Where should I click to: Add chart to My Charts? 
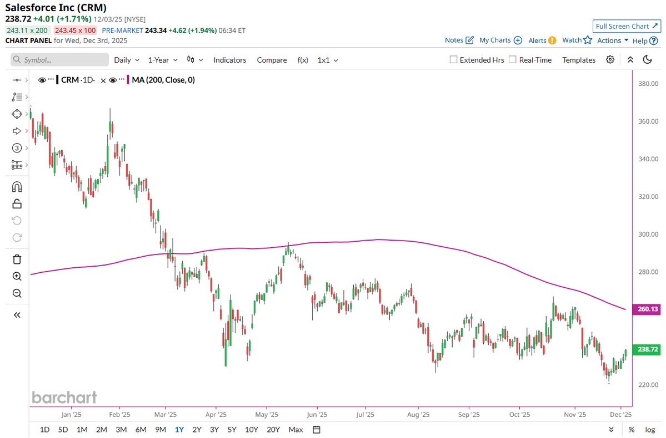pyautogui.click(x=501, y=40)
